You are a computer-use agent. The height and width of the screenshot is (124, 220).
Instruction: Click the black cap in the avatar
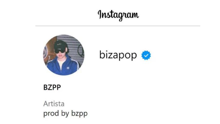[x=60, y=45]
